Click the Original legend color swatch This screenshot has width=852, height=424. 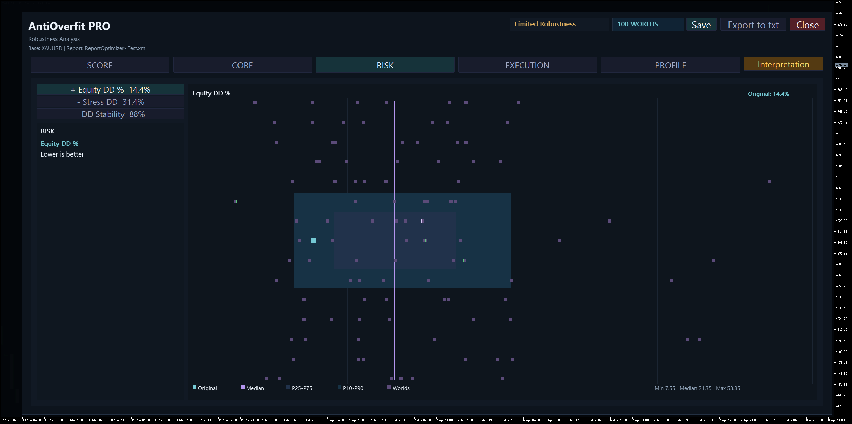click(195, 387)
